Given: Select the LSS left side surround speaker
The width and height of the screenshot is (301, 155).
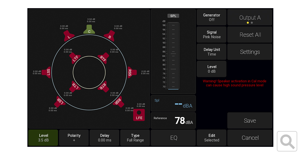Looking at the screenshot, I should [x=47, y=72].
